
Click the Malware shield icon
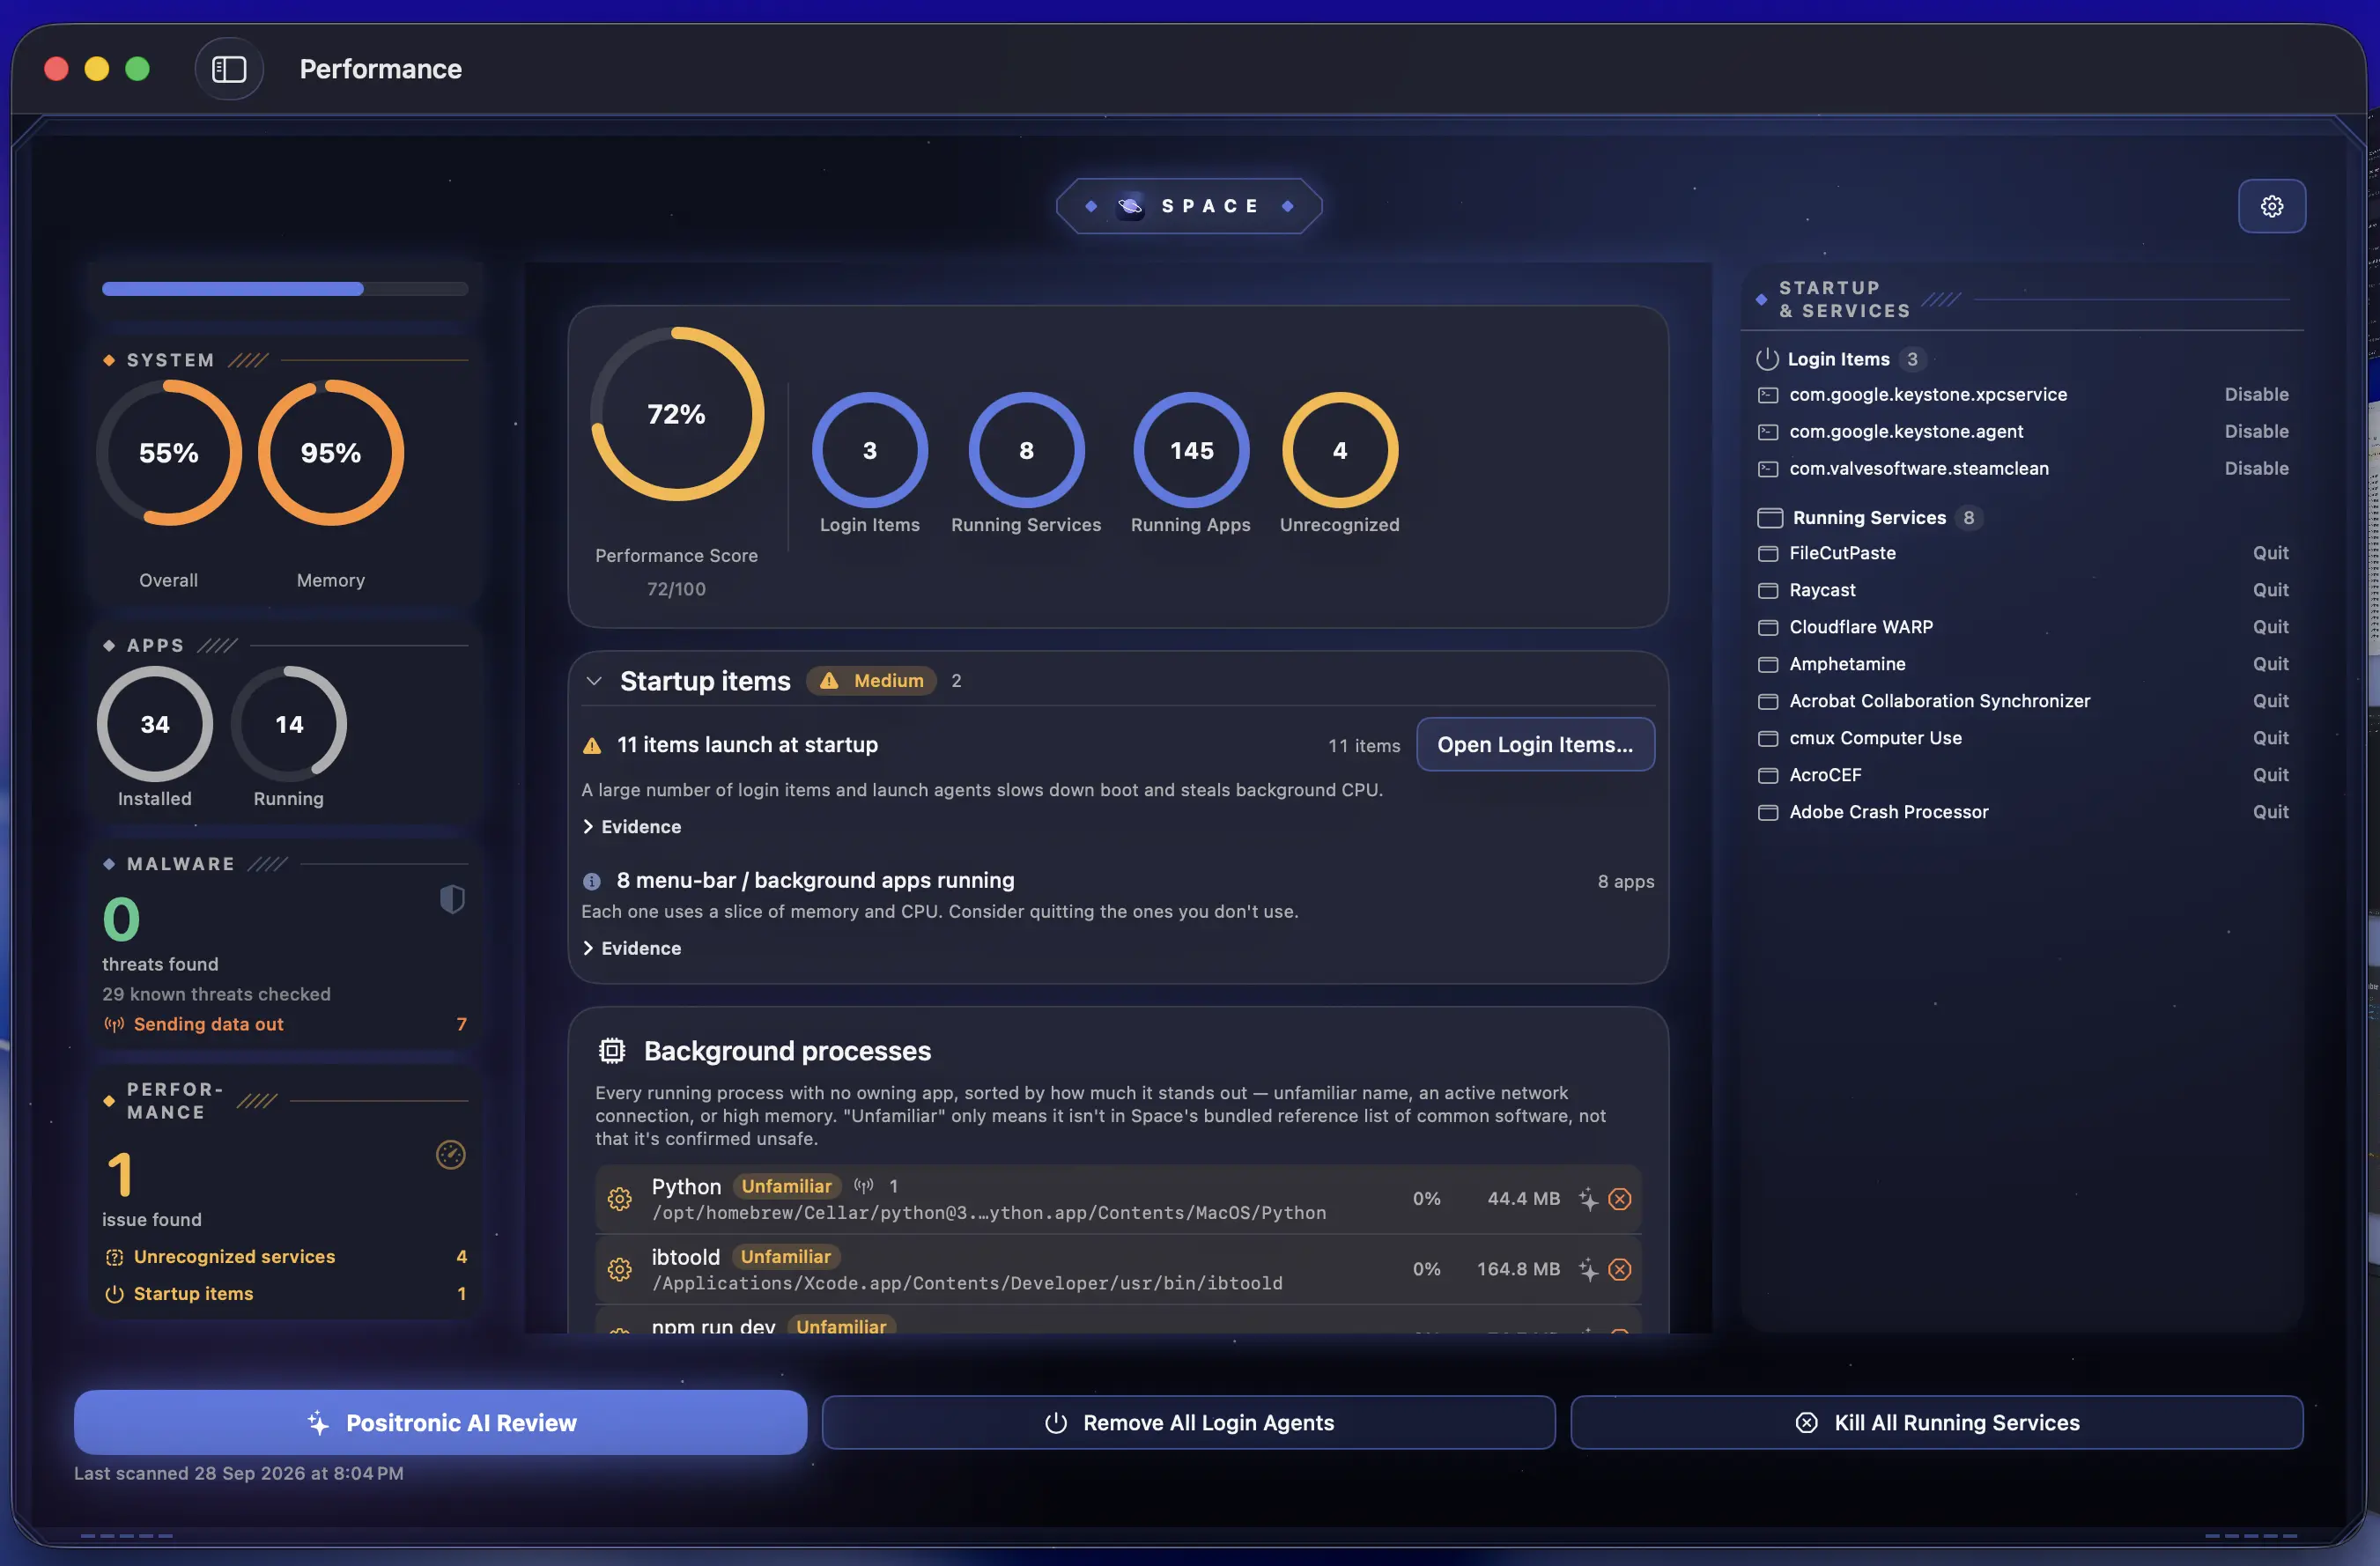(x=452, y=899)
